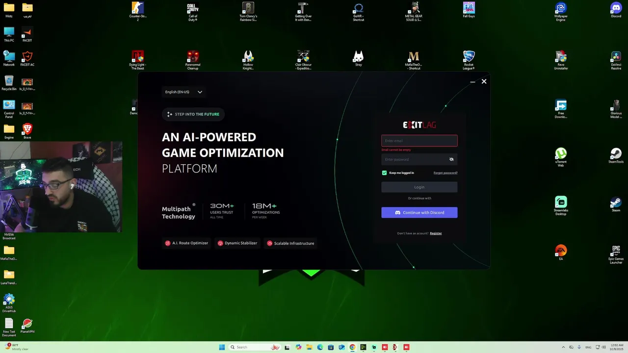Open MafiaTheO... Shortcut desktop icon
Screen dimensions: 628x353
[414, 60]
